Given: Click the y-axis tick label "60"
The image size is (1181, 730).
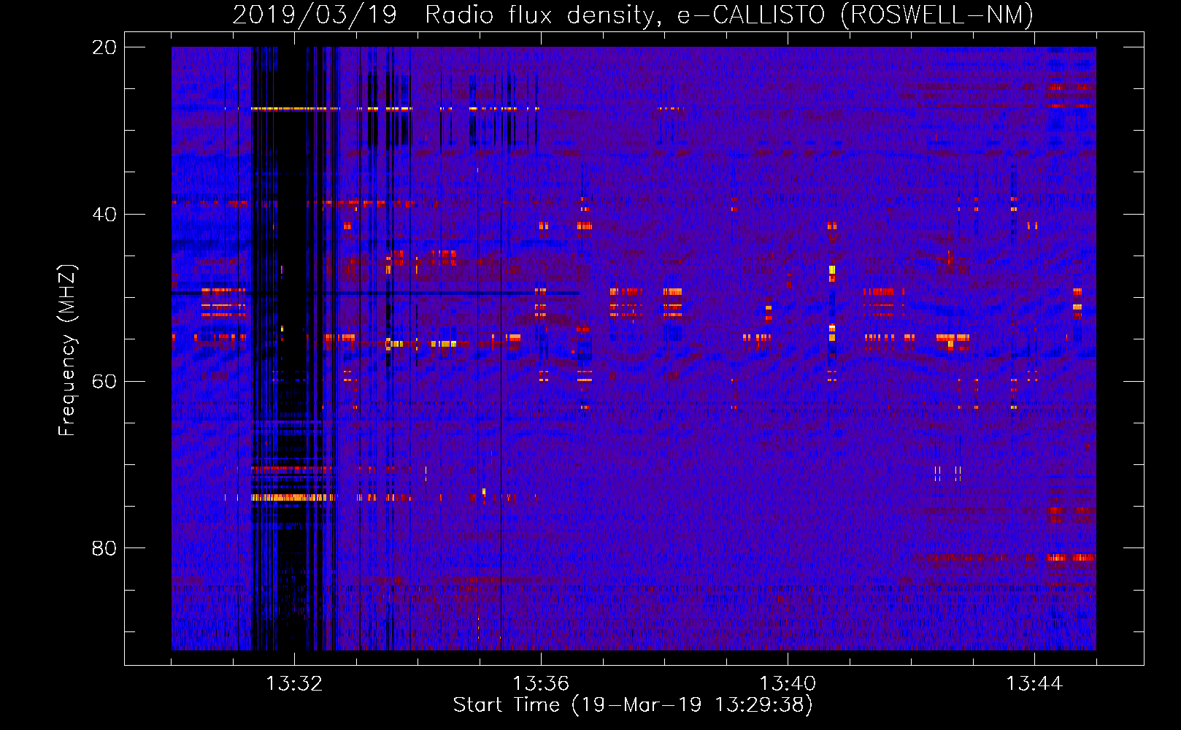Looking at the screenshot, I should (x=104, y=382).
